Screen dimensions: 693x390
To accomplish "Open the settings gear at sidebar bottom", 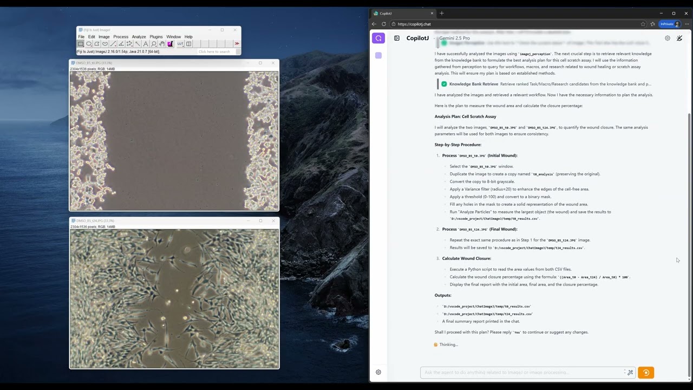I will [x=378, y=372].
